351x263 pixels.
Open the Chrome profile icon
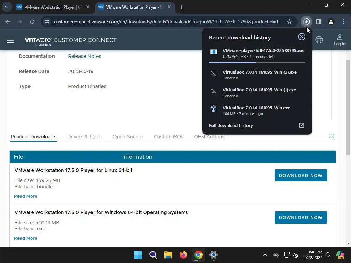331,22
